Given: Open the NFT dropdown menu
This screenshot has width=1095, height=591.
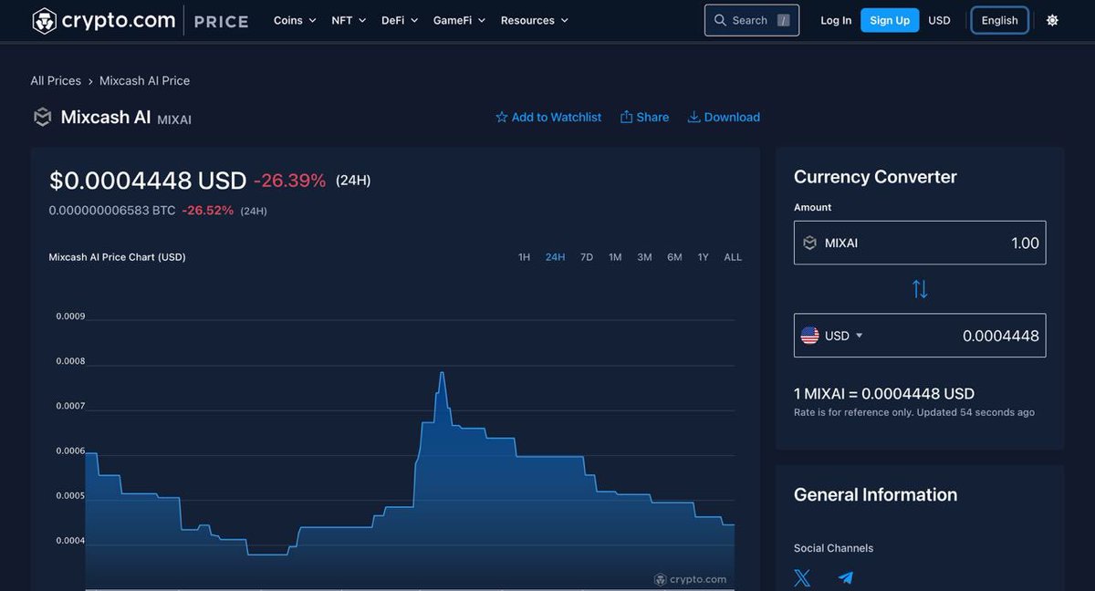Looking at the screenshot, I should (349, 20).
